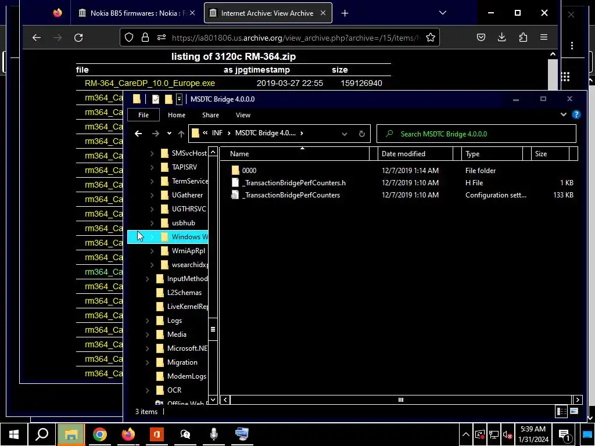Go back in File Explorer
This screenshot has height=446, width=595.
click(x=138, y=134)
